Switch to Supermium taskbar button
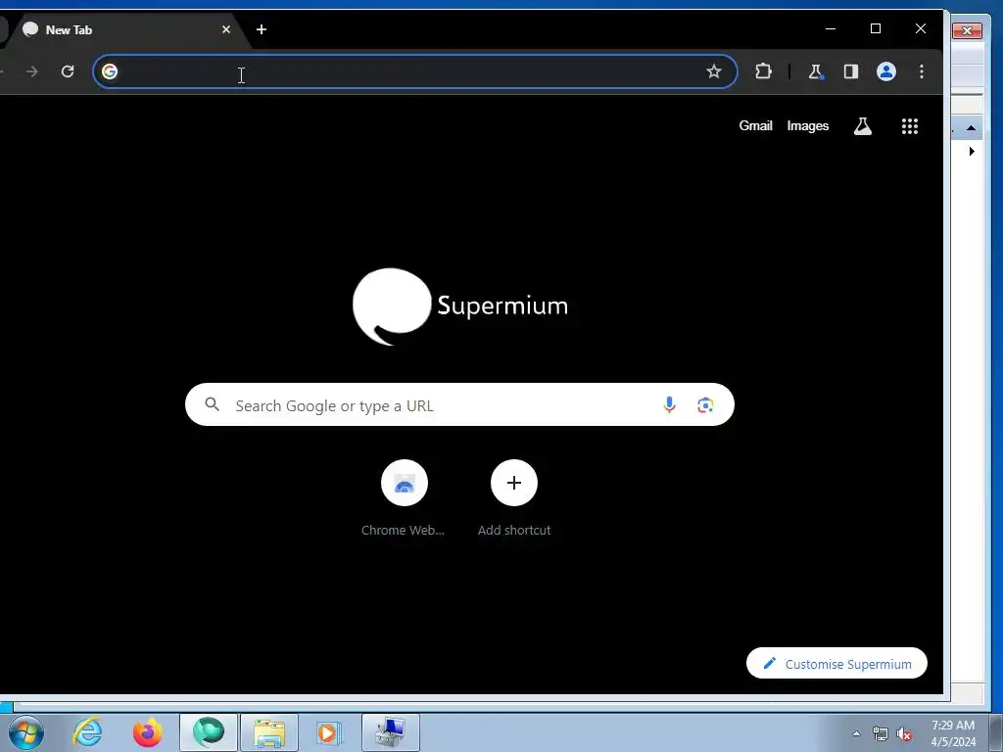The image size is (1003, 752). coord(209,732)
